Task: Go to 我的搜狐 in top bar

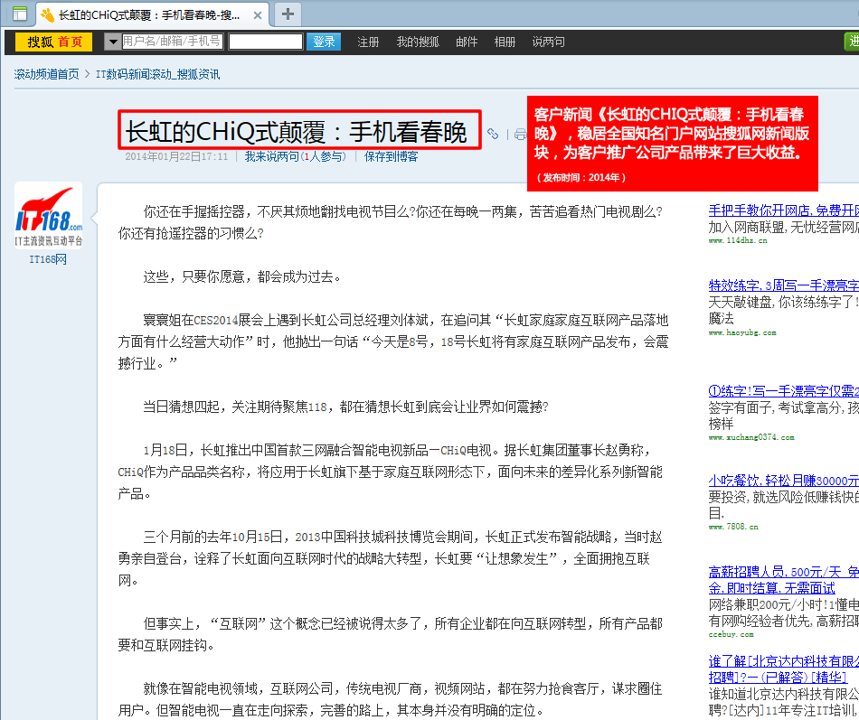Action: [x=418, y=42]
